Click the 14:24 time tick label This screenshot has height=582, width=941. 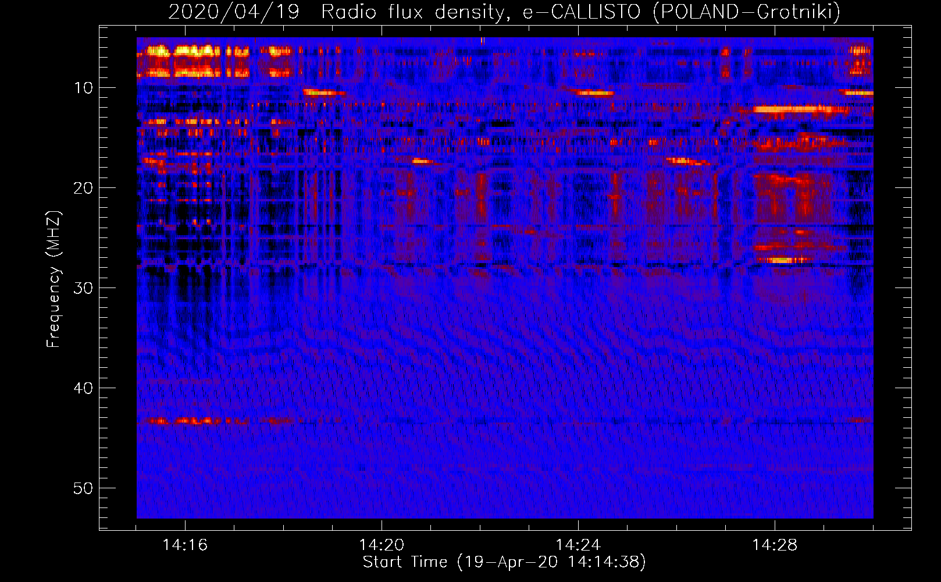point(578,545)
